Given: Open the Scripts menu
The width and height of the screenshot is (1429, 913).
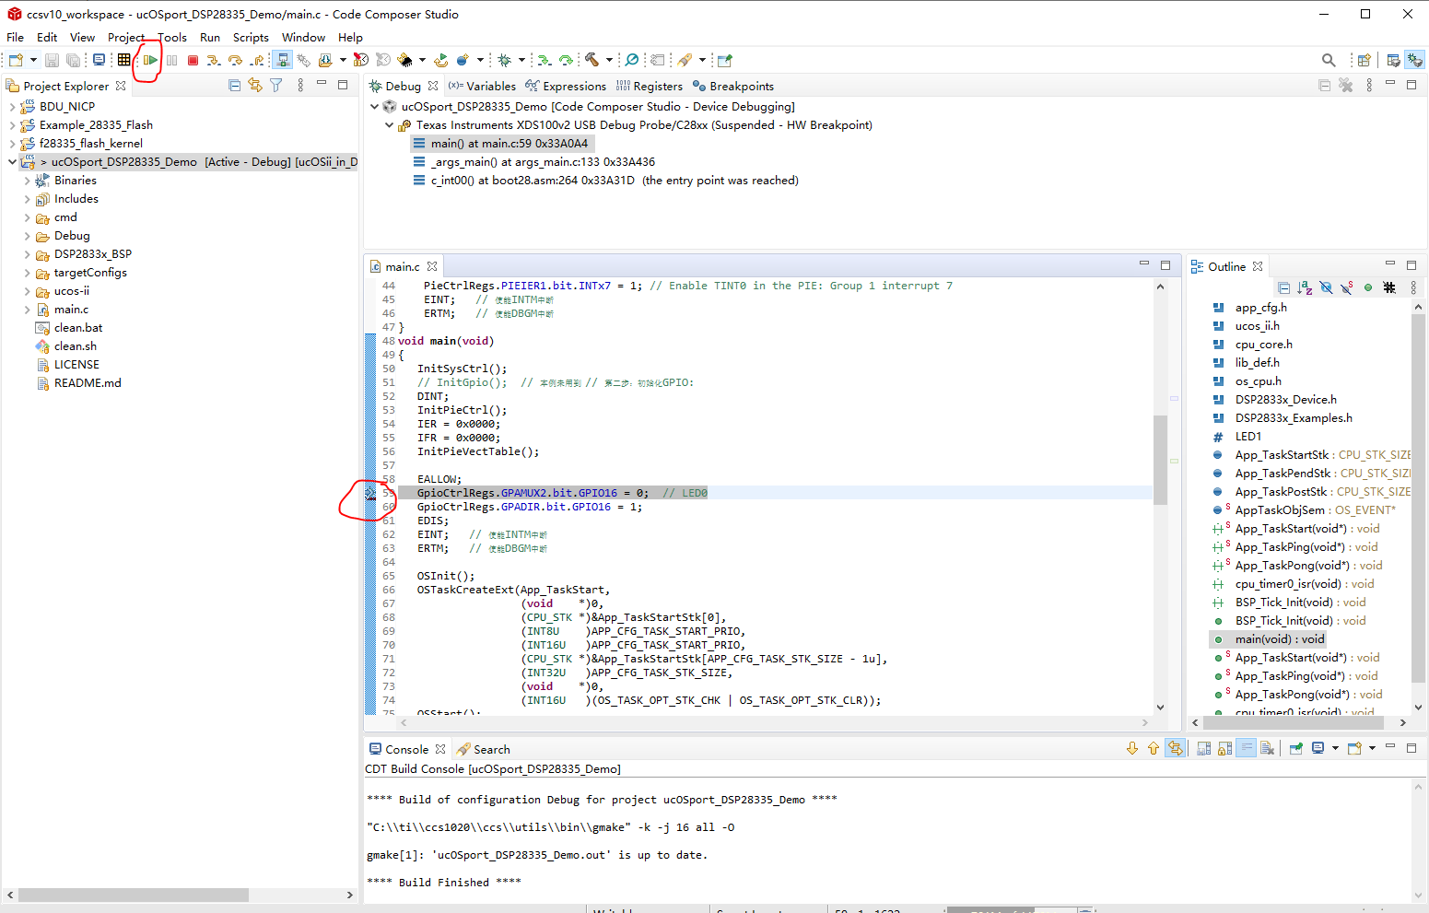Looking at the screenshot, I should pyautogui.click(x=251, y=38).
